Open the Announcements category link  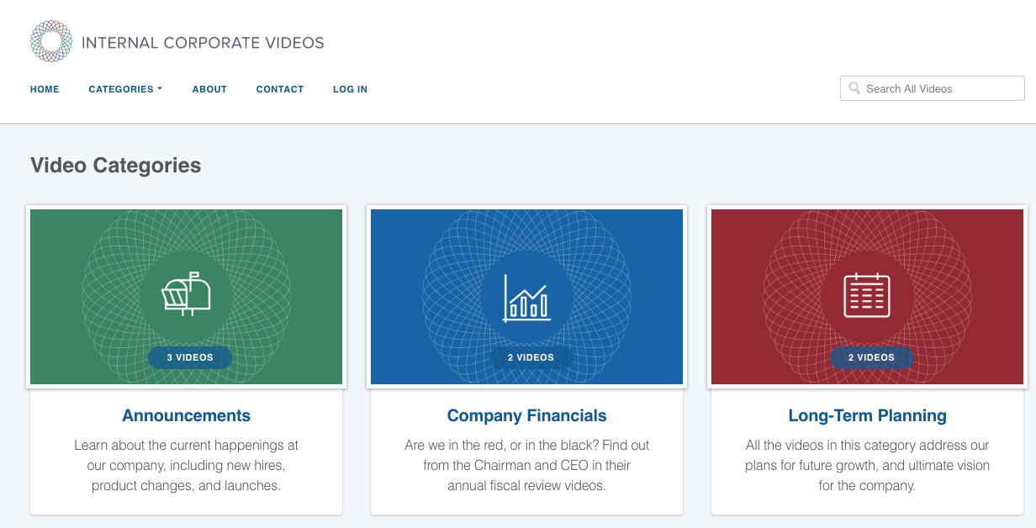(x=186, y=415)
